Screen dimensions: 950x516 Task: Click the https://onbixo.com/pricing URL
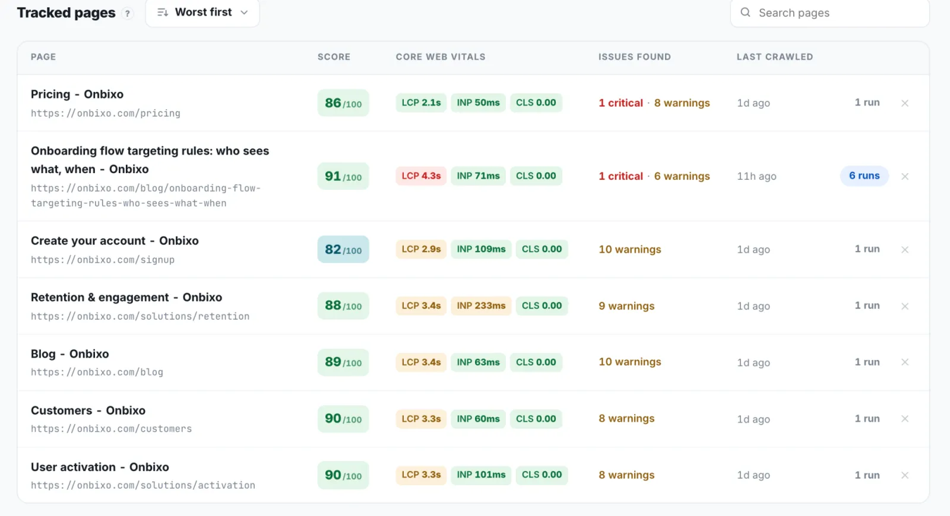pos(106,113)
